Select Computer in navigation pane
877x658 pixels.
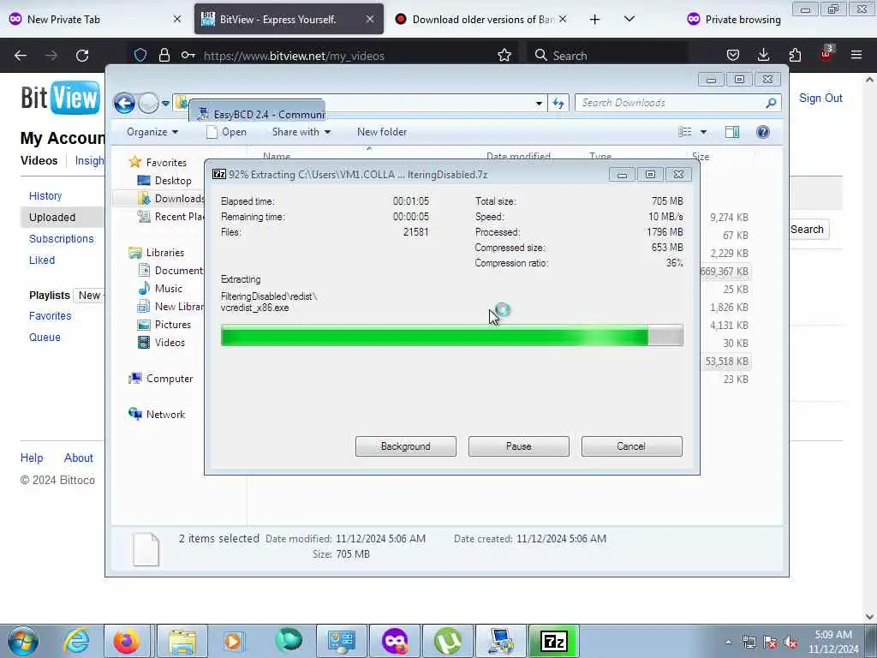[x=161, y=379]
